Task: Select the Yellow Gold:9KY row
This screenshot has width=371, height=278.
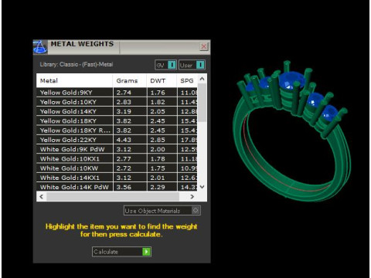Action: point(117,93)
